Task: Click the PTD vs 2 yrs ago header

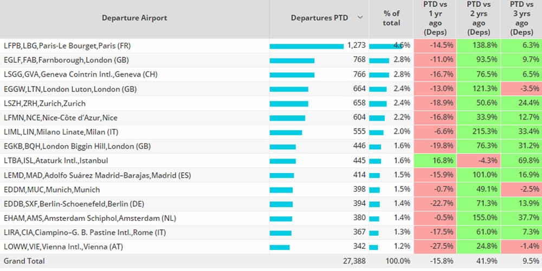Action: coord(479,18)
